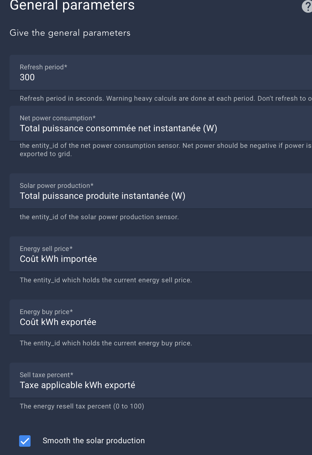Click the value 300 in Refresh period

27,77
